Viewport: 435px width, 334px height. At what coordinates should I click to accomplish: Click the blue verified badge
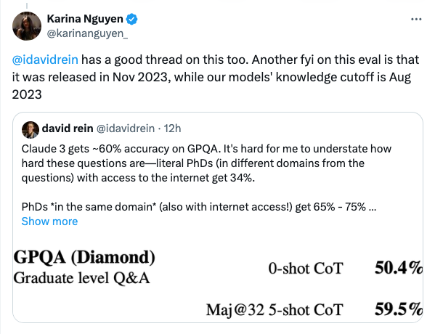coord(131,19)
